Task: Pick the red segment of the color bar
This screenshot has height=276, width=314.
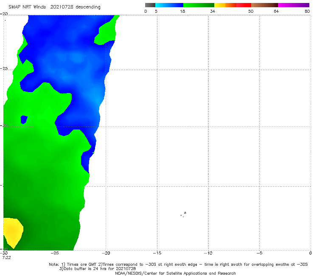Action: [244, 5]
